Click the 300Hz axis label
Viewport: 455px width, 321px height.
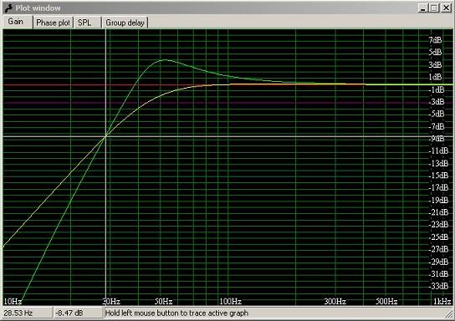[x=335, y=301]
